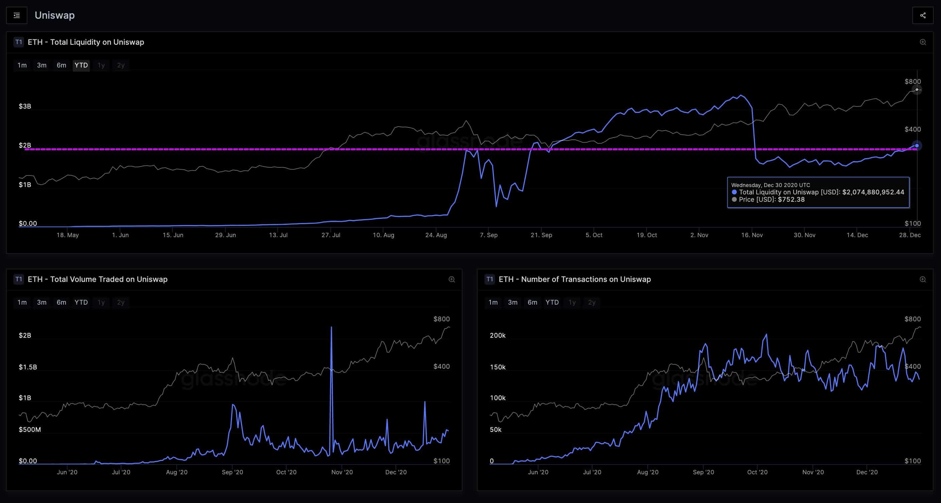The width and height of the screenshot is (941, 503).
Task: Click the volume spike peak in late October
Action: tap(331, 327)
